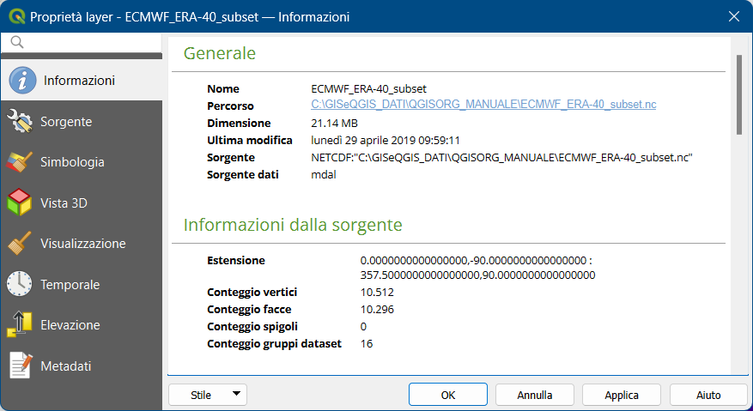
Task: Click the Applica button
Action: (622, 395)
